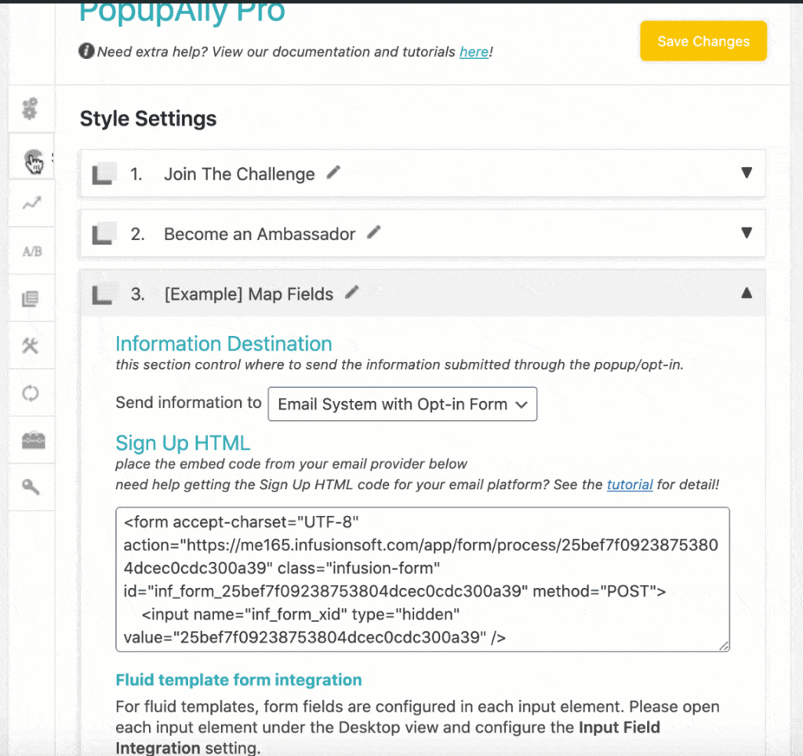Click the key icon at sidebar bottom
The height and width of the screenshot is (756, 803).
[30, 487]
